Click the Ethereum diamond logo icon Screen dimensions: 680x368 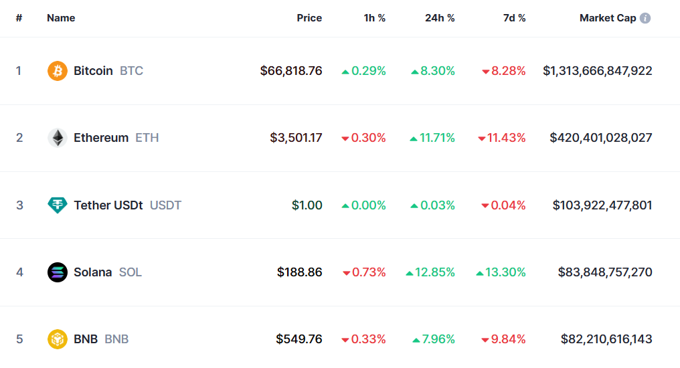[x=58, y=138]
